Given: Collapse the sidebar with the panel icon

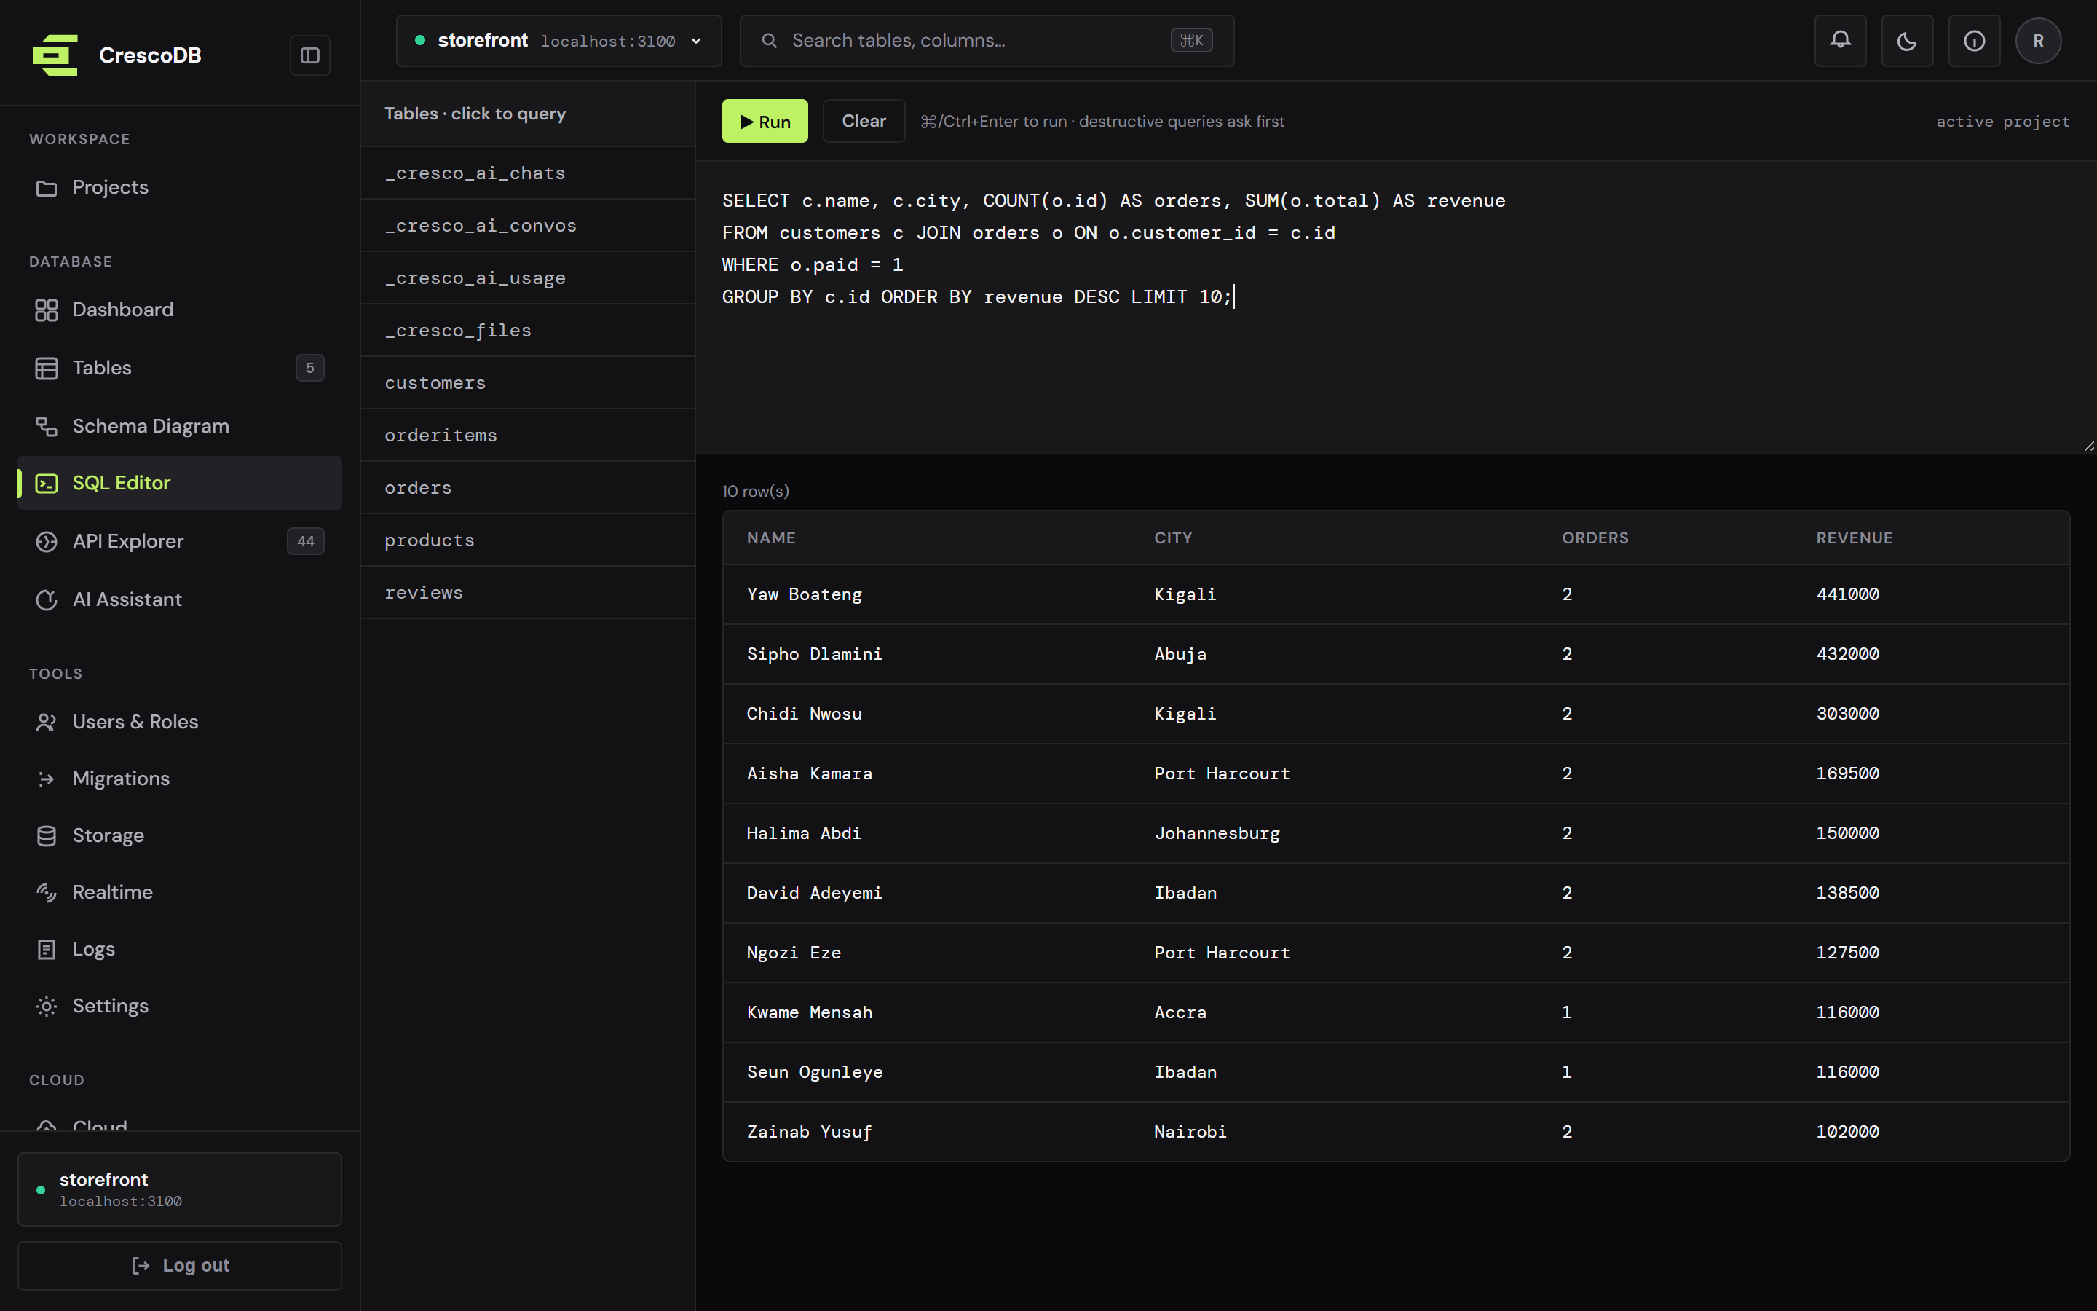Looking at the screenshot, I should coord(309,55).
